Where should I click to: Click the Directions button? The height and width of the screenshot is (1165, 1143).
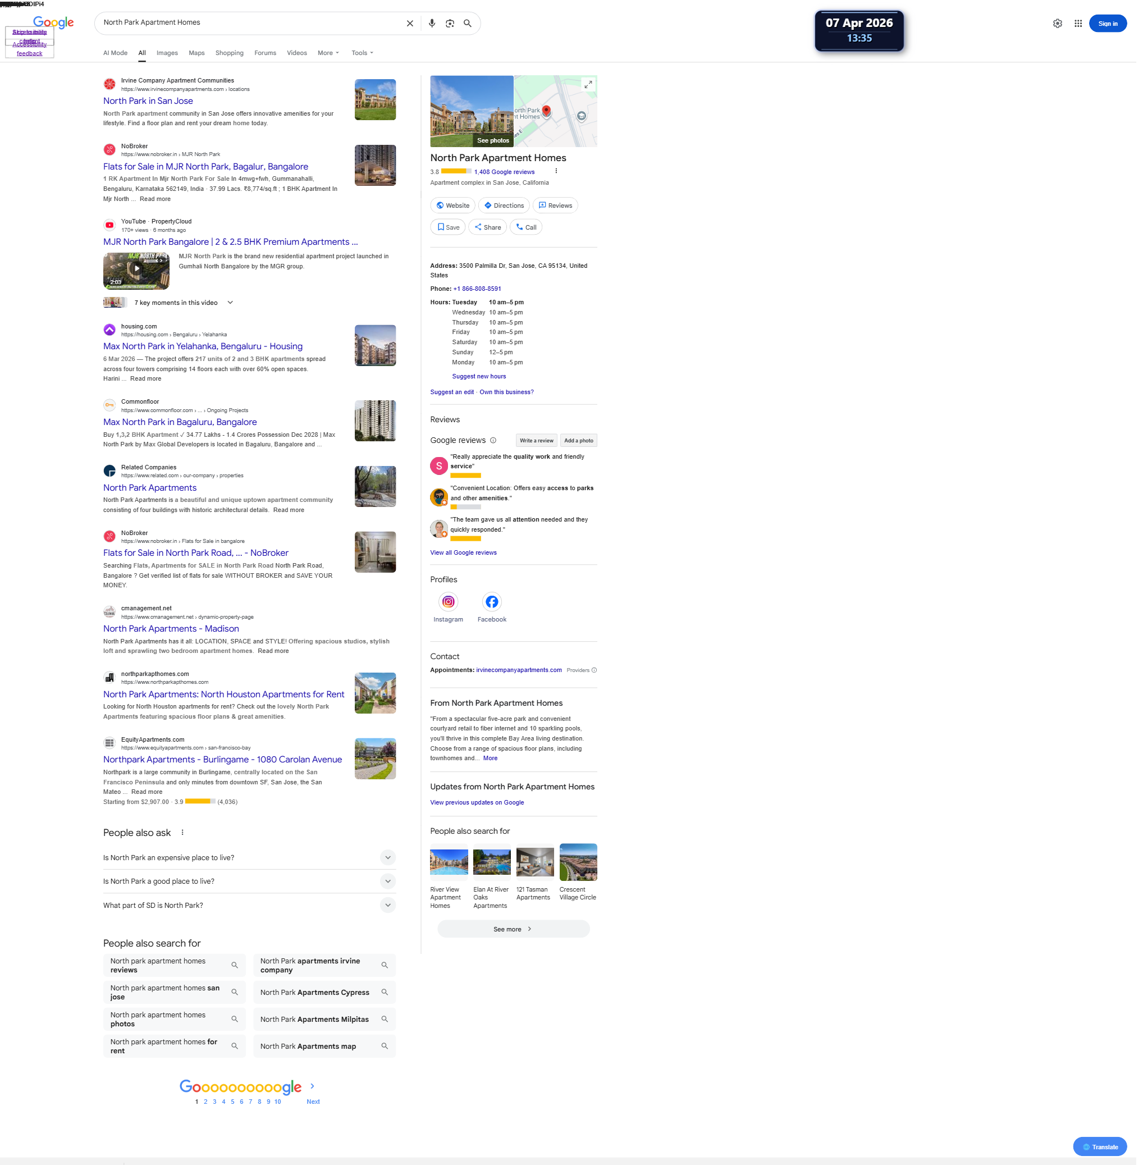(x=504, y=205)
